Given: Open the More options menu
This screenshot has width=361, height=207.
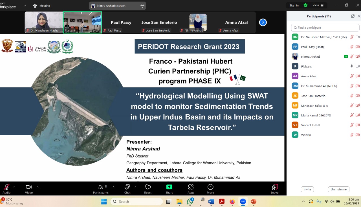Looking at the screenshot, I should click(x=210, y=189).
